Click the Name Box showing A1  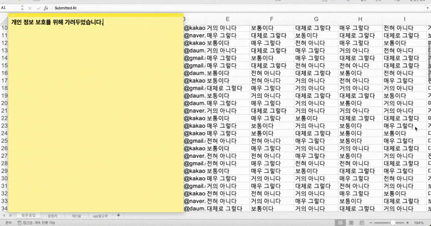(10, 8)
